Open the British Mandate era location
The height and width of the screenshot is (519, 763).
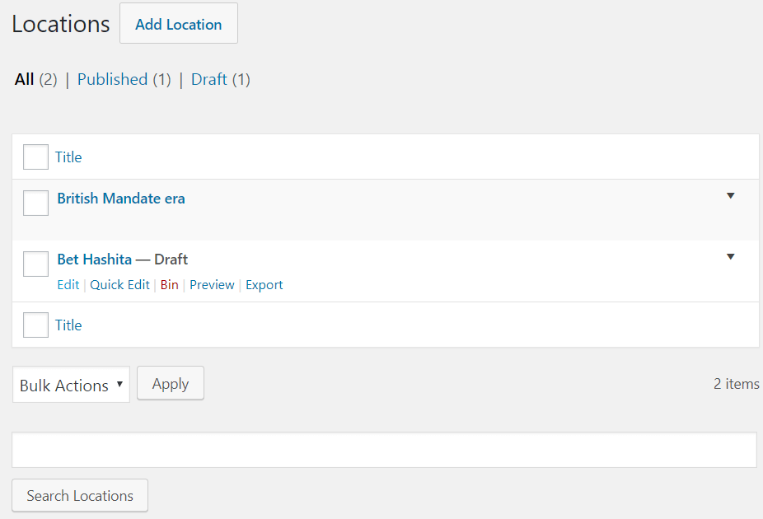tap(121, 199)
